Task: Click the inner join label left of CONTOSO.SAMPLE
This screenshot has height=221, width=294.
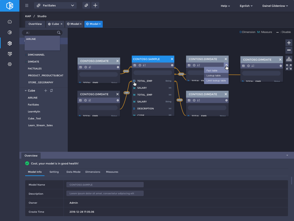Action: tap(126, 71)
